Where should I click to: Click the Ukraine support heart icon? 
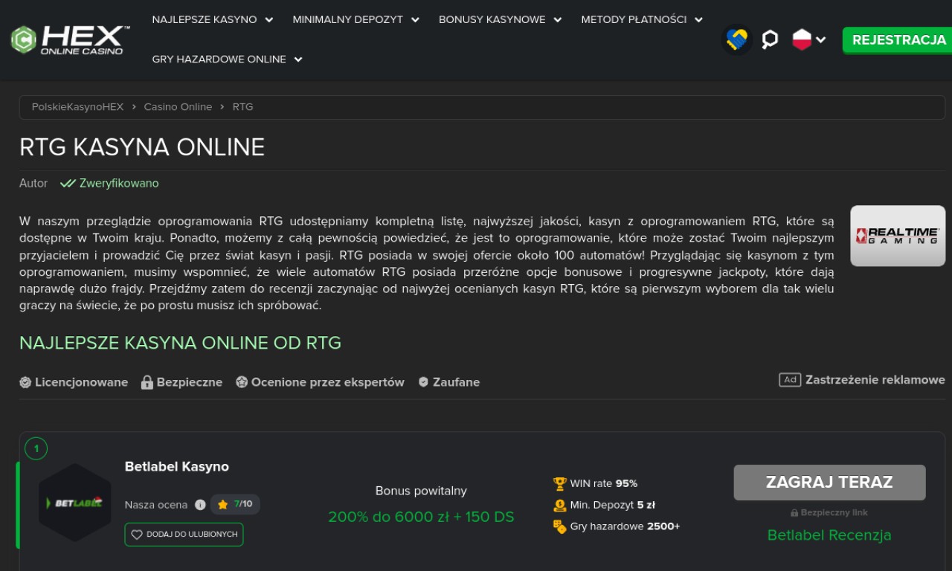click(737, 39)
